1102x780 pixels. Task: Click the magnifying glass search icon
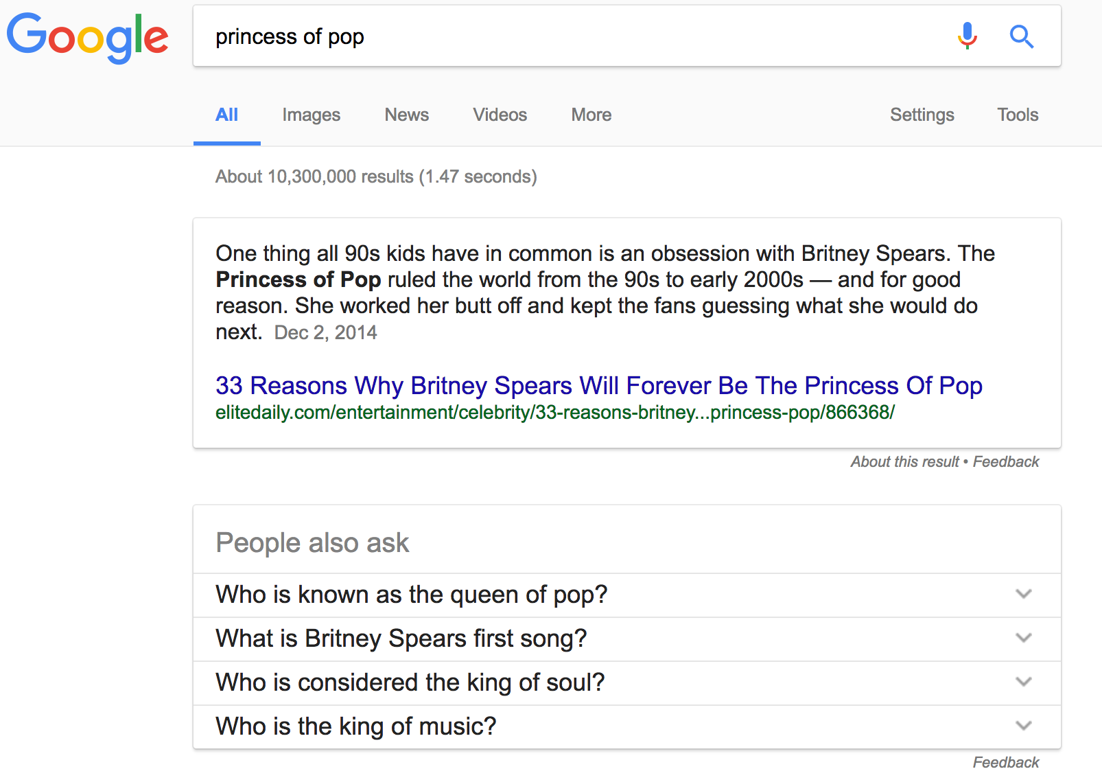coord(1021,36)
